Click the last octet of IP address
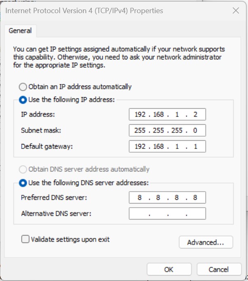 (195, 114)
